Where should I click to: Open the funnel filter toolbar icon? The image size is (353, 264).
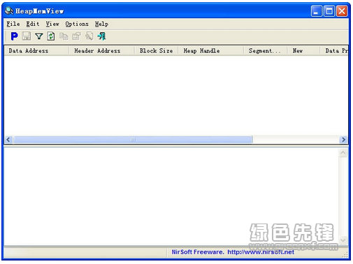click(x=39, y=36)
